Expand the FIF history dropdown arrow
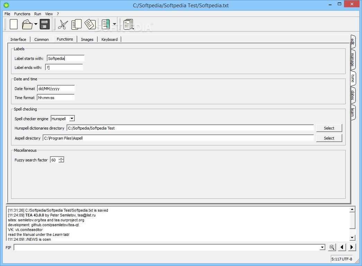This screenshot has width=362, height=266. click(323, 248)
